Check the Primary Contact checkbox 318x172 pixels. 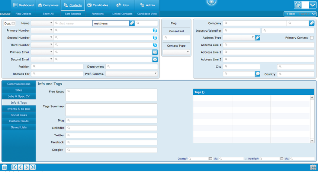click(312, 38)
